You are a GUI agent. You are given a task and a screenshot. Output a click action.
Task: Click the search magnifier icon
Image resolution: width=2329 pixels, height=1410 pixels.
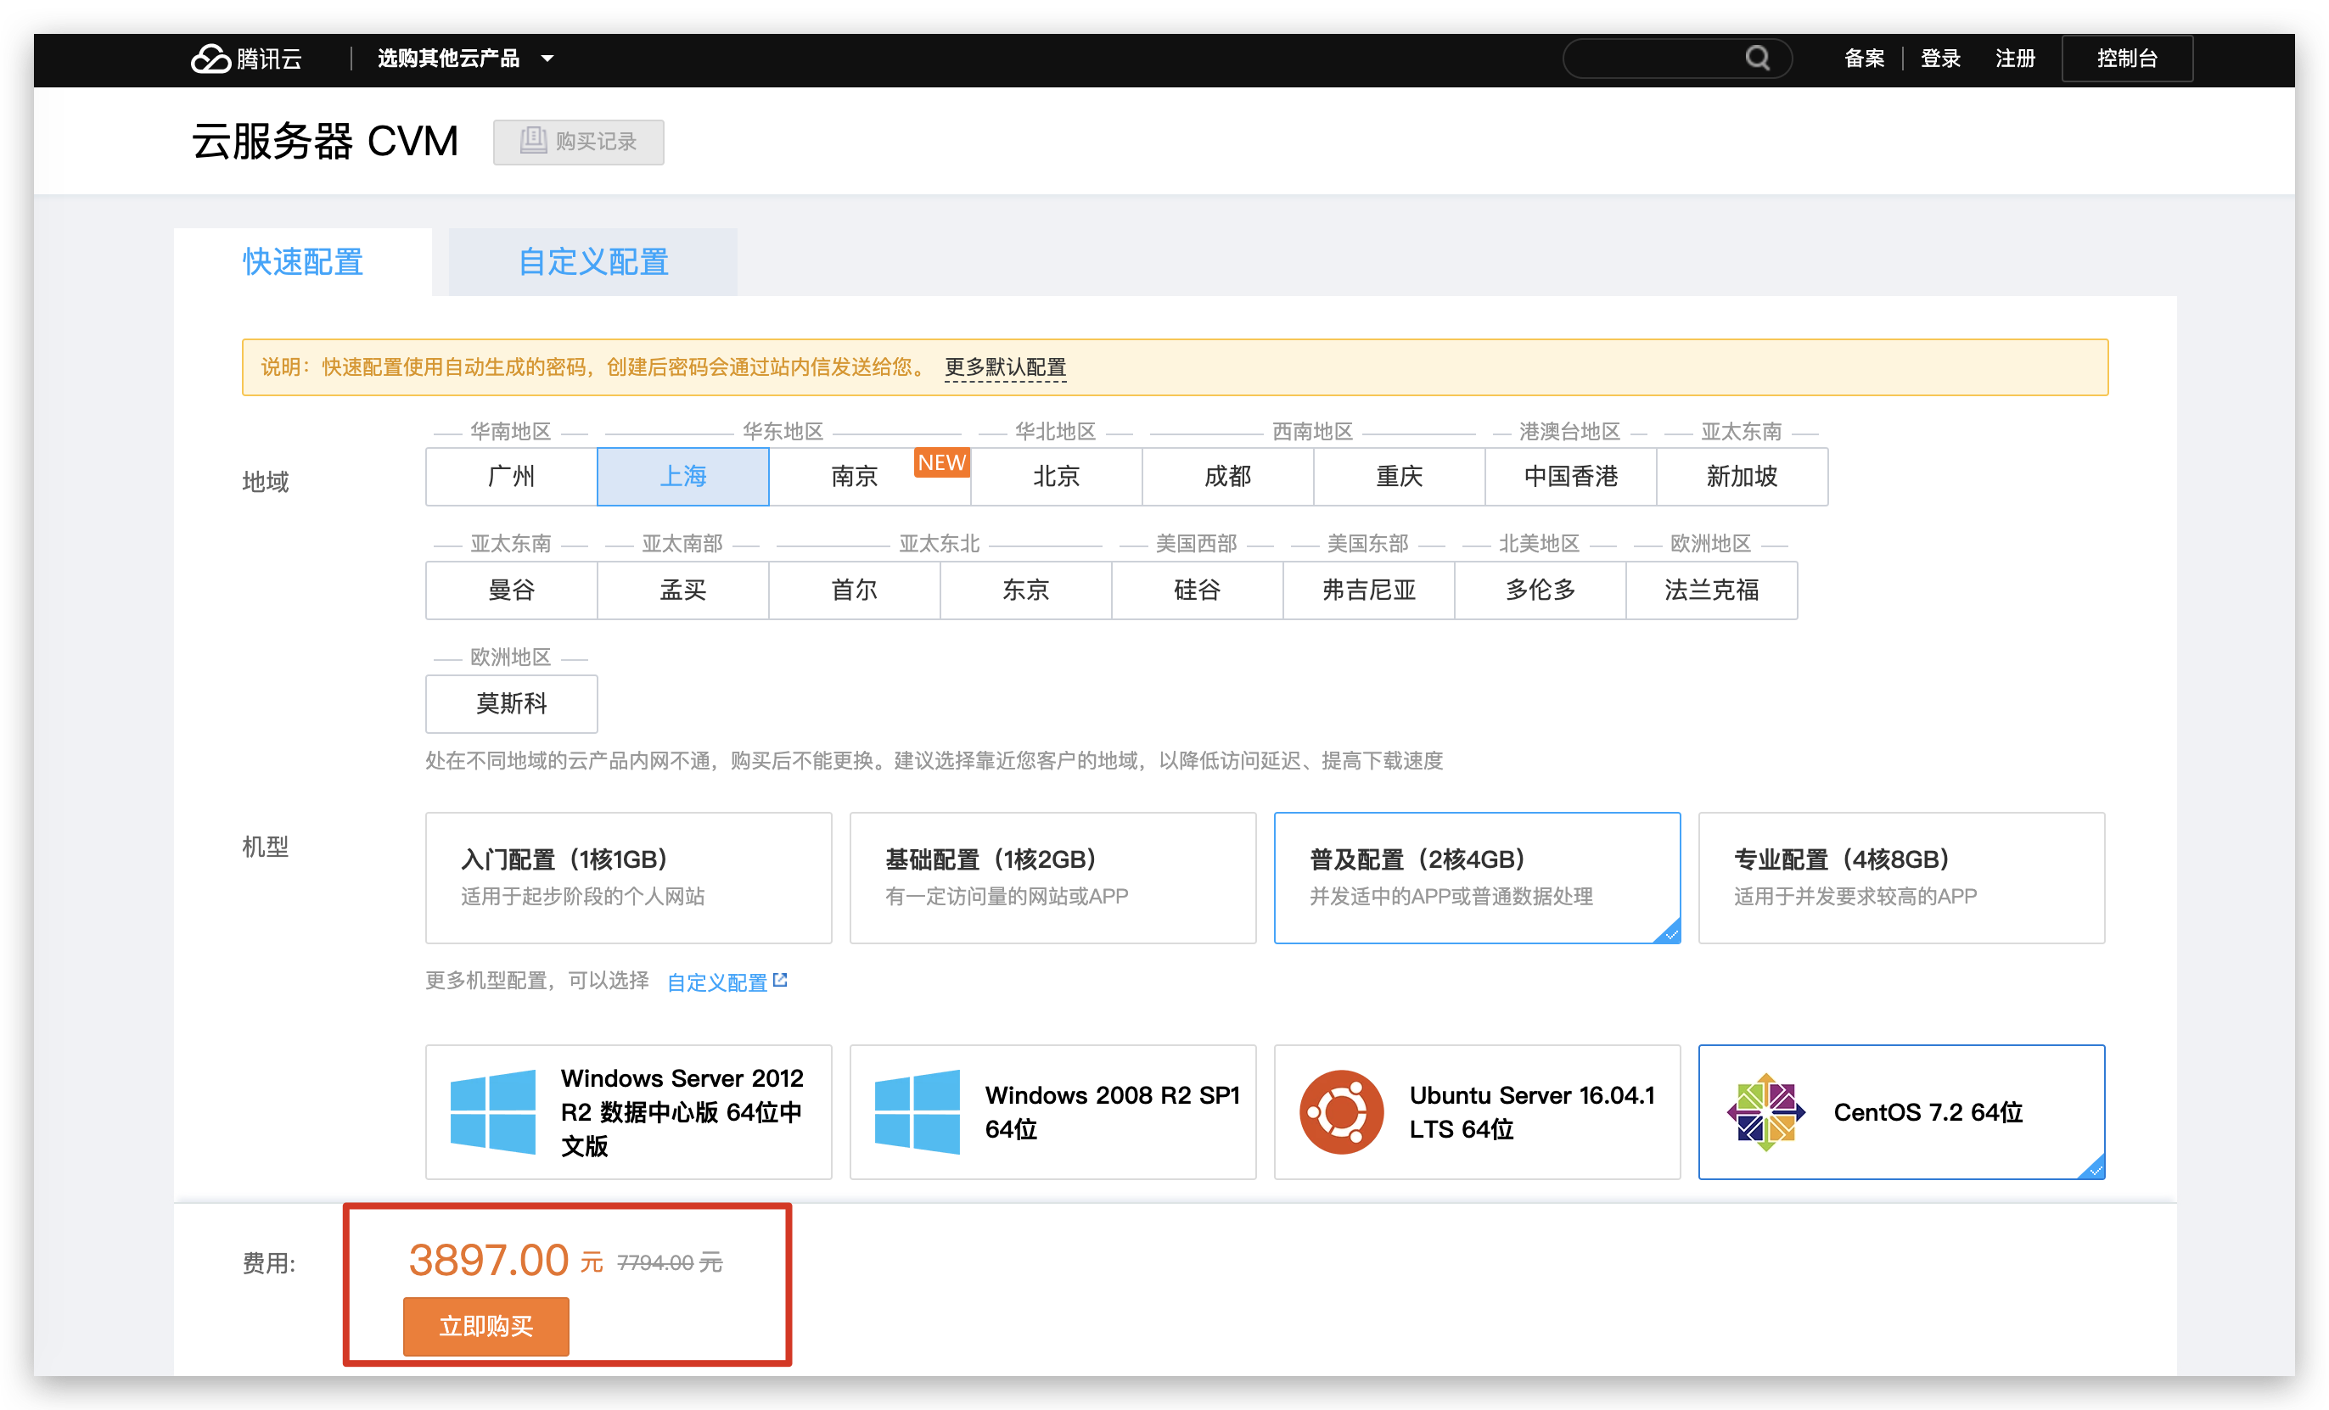pyautogui.click(x=1757, y=59)
